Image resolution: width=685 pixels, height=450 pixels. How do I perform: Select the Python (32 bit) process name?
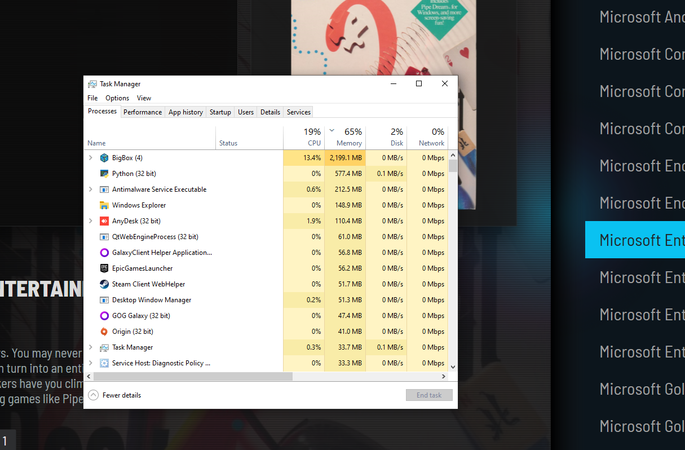point(134,174)
